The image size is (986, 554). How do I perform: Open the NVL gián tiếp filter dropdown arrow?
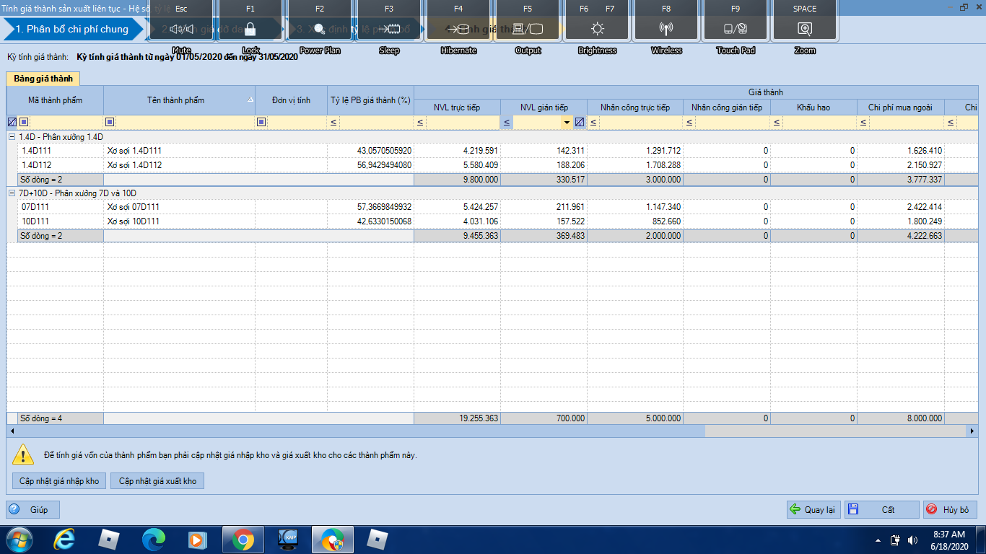pyautogui.click(x=567, y=123)
